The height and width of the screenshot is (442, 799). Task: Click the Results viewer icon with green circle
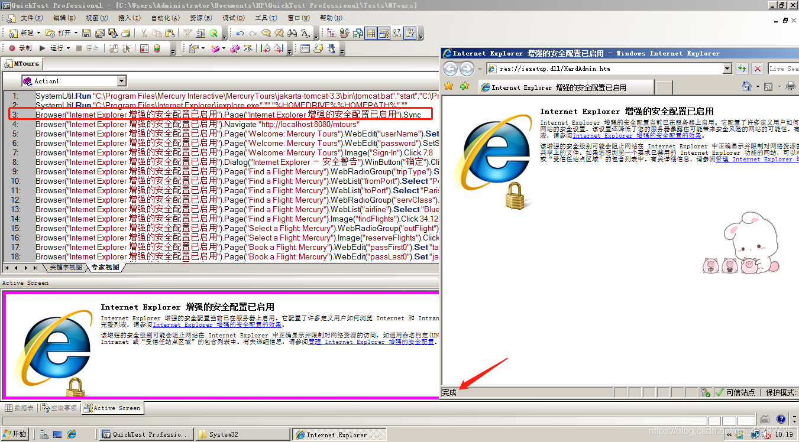point(214,33)
